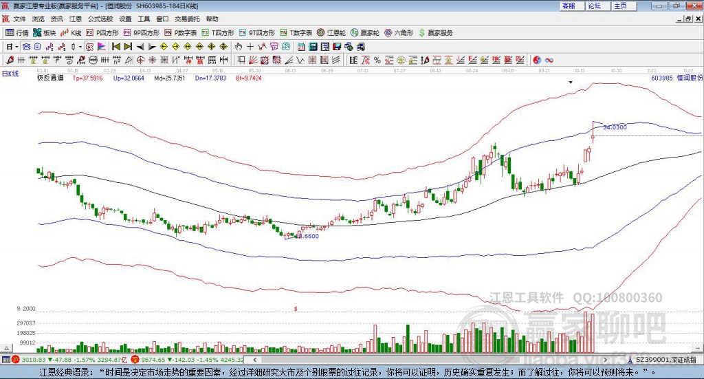This screenshot has width=704, height=379.
Task: Toggle the 极反 channel overlay button
Action: 89,47
